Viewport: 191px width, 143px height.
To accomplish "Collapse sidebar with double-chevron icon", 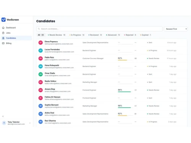I will pyautogui.click(x=3, y=116).
